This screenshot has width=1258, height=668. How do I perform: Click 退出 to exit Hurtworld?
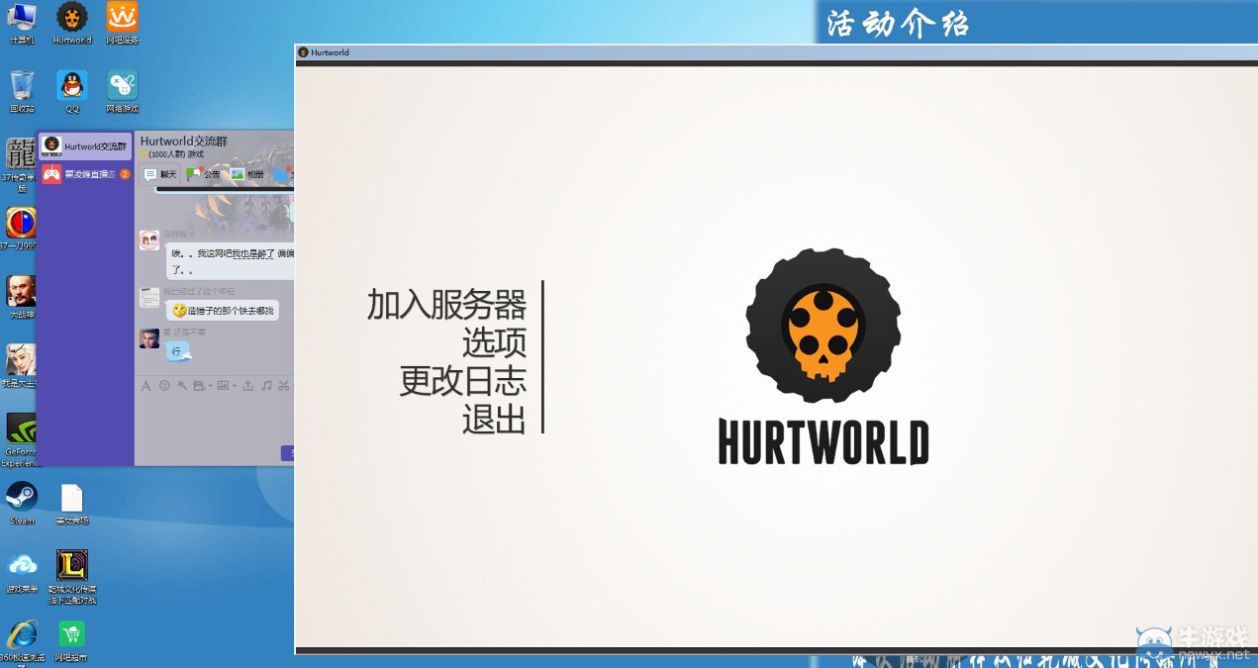coord(494,420)
